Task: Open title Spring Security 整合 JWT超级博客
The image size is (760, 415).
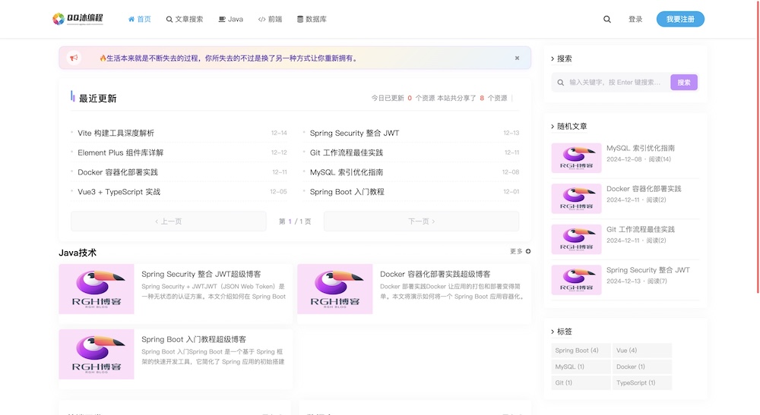Action: point(201,274)
